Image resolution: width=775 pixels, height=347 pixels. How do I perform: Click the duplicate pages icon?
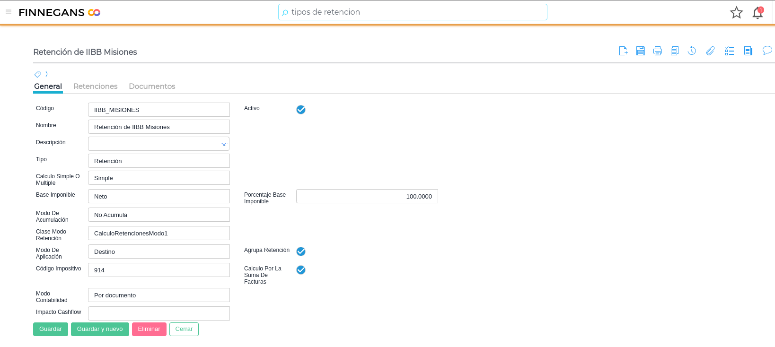(x=675, y=51)
